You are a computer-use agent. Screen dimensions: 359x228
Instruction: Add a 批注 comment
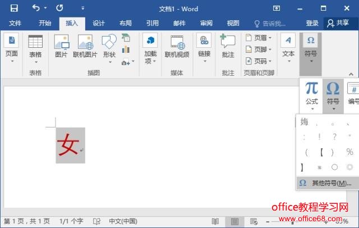click(x=228, y=46)
